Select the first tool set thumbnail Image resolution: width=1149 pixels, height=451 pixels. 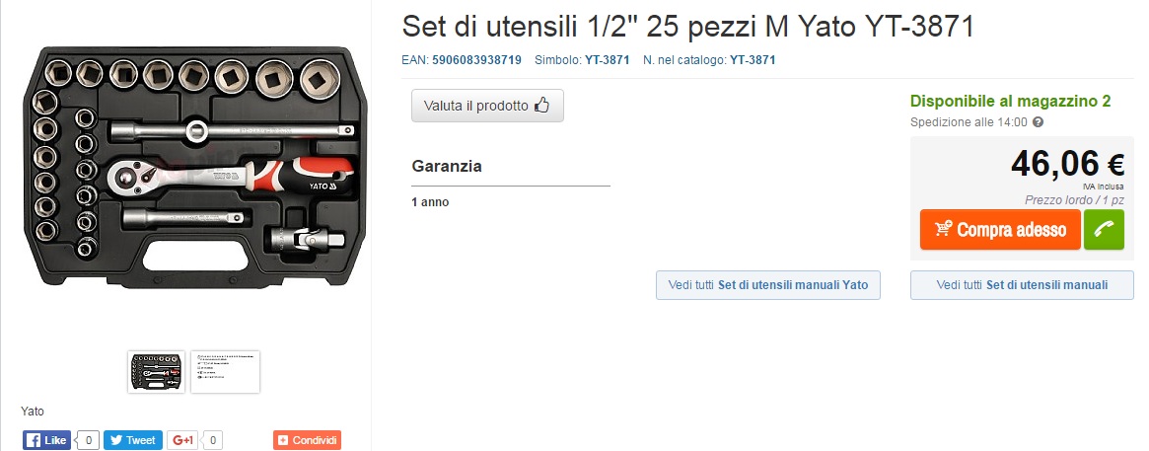click(156, 372)
